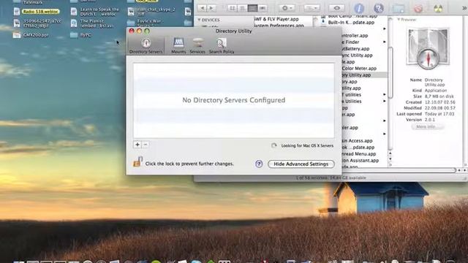Click the Get Info toolbar icon
Screen dimensions: 468x263
(x=359, y=8)
